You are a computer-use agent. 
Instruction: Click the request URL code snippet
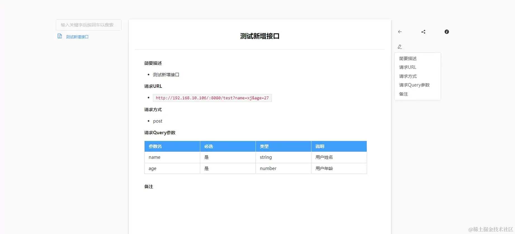click(212, 98)
